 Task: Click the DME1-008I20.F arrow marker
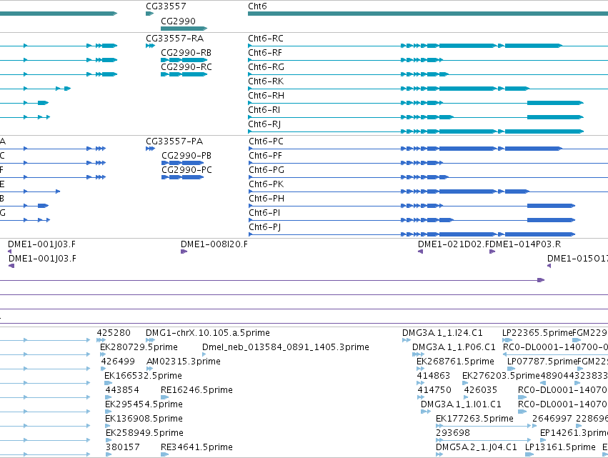(184, 252)
